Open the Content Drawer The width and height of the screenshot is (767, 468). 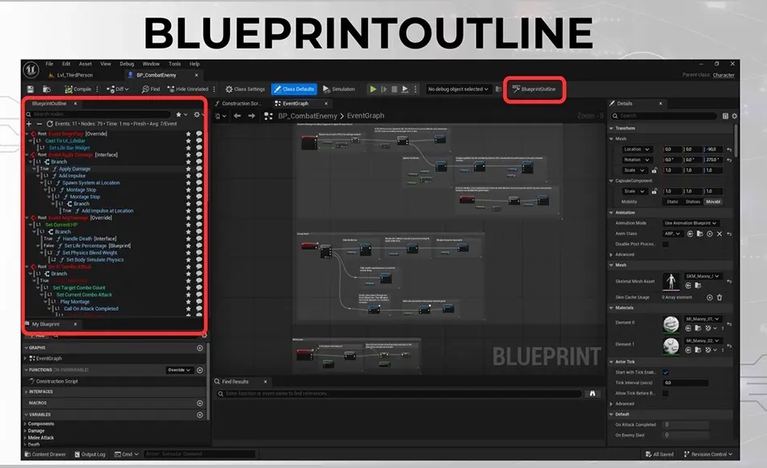point(45,454)
